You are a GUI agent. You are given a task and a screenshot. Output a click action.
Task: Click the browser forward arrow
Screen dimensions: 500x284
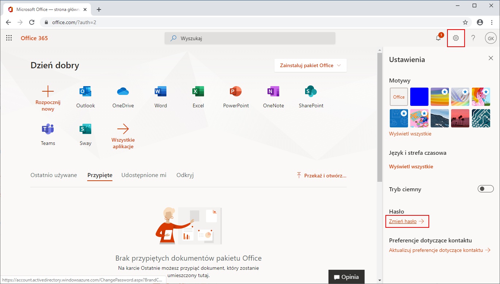point(20,22)
